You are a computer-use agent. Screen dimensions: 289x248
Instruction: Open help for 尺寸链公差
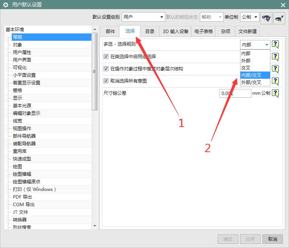click(x=275, y=93)
